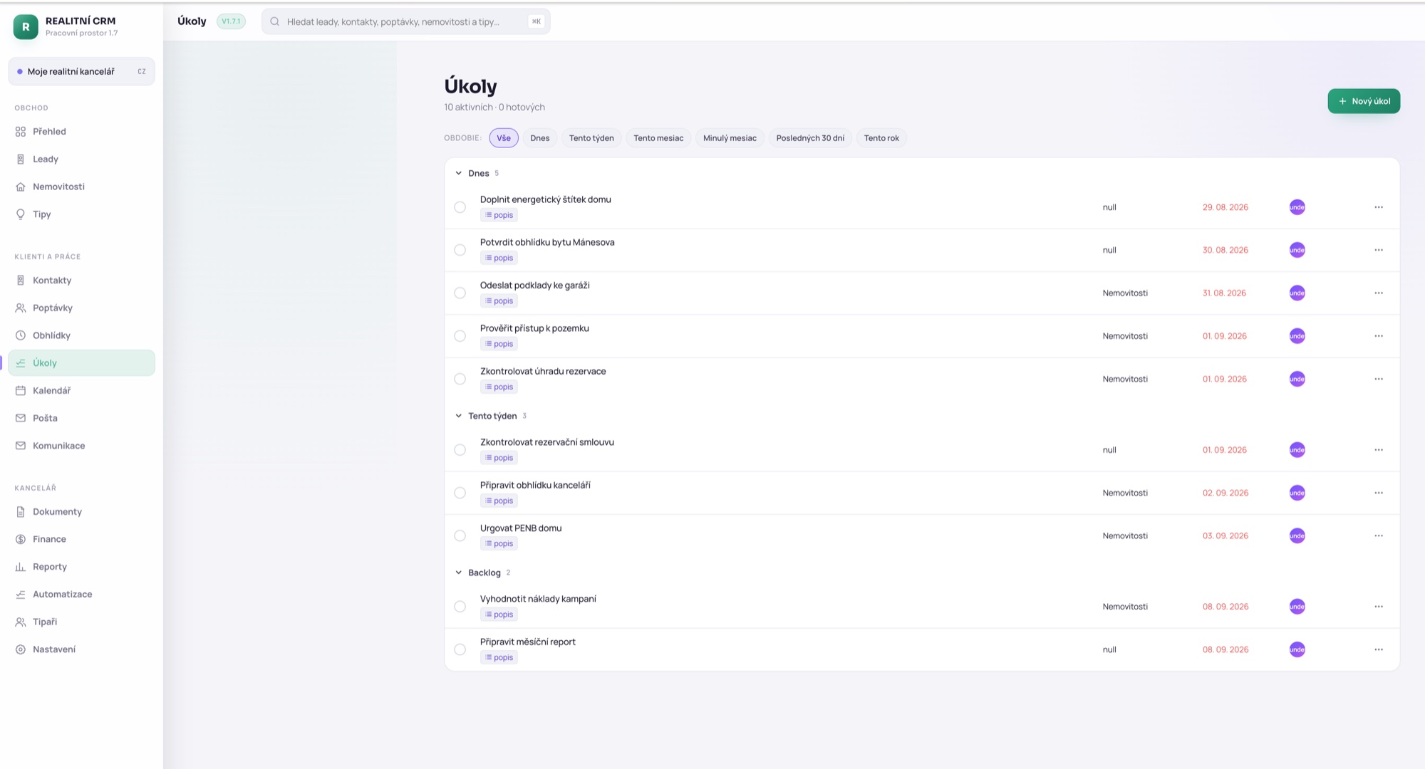Tick Urgovat PENB domu circle

coord(460,535)
